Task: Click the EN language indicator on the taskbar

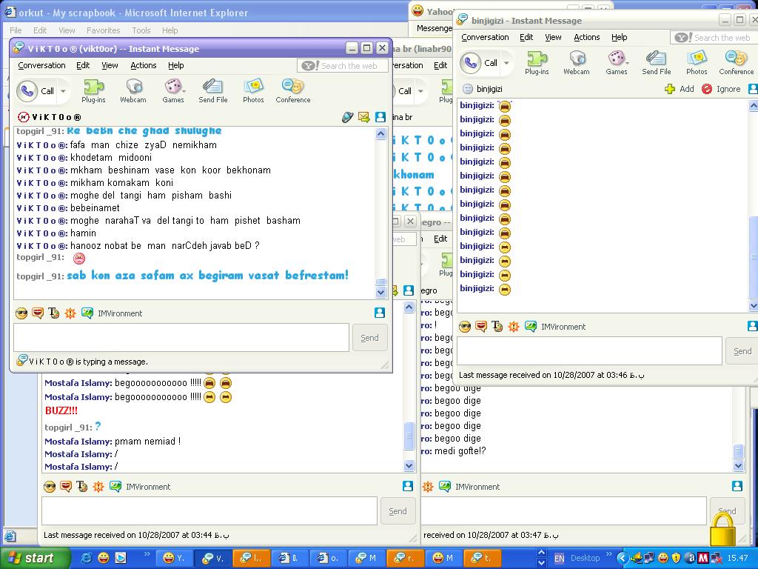Action: 559,559
